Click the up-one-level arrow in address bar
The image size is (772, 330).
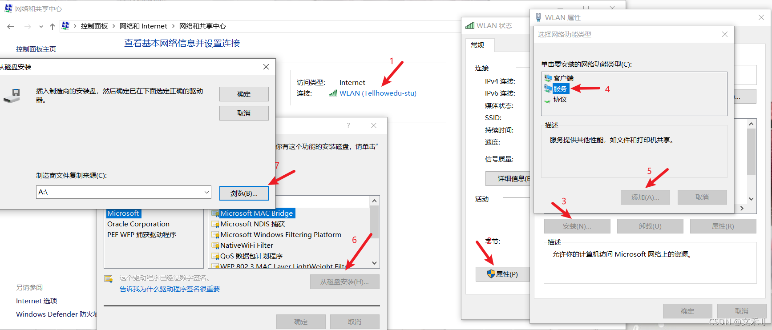53,27
